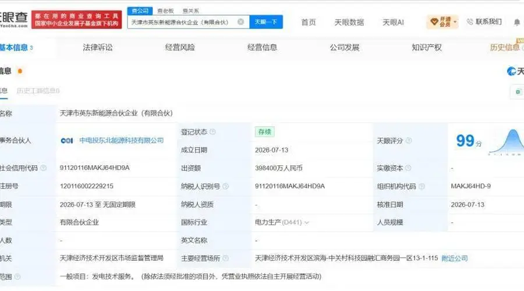The image size is (524, 291).
Task: Click the CPI logo of the managing partner
Action: click(67, 141)
